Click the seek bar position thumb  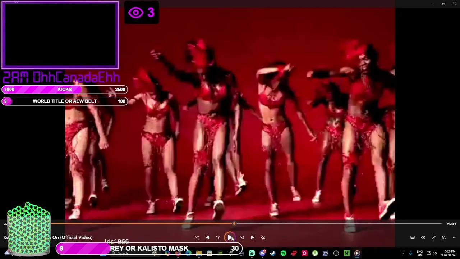234,224
